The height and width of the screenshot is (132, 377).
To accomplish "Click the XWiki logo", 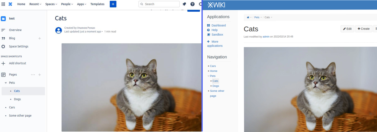I will coord(216,5).
